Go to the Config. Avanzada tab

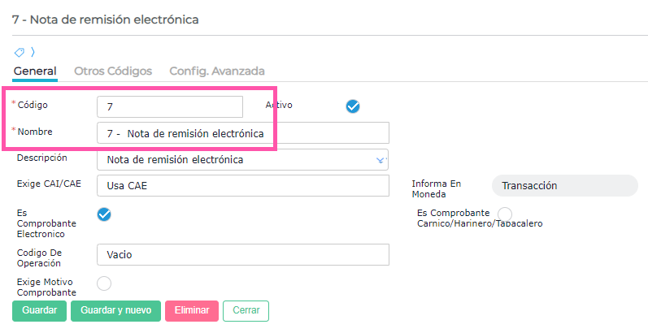point(217,71)
